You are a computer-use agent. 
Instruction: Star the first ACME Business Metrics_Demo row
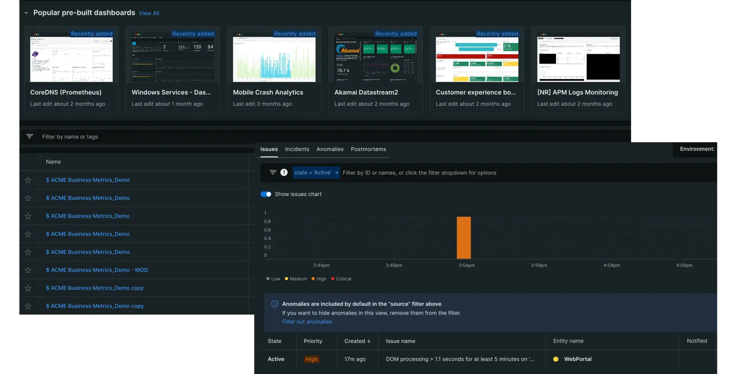tap(28, 180)
